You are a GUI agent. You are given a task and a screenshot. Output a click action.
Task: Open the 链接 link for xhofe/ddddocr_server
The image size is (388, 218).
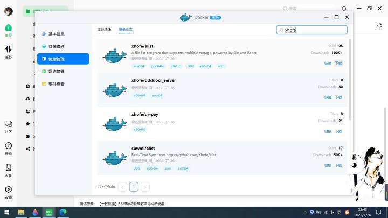click(x=328, y=97)
